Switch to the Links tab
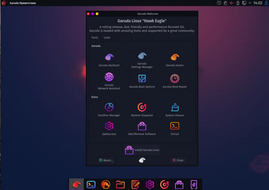The width and height of the screenshot is (269, 190). pos(107,37)
